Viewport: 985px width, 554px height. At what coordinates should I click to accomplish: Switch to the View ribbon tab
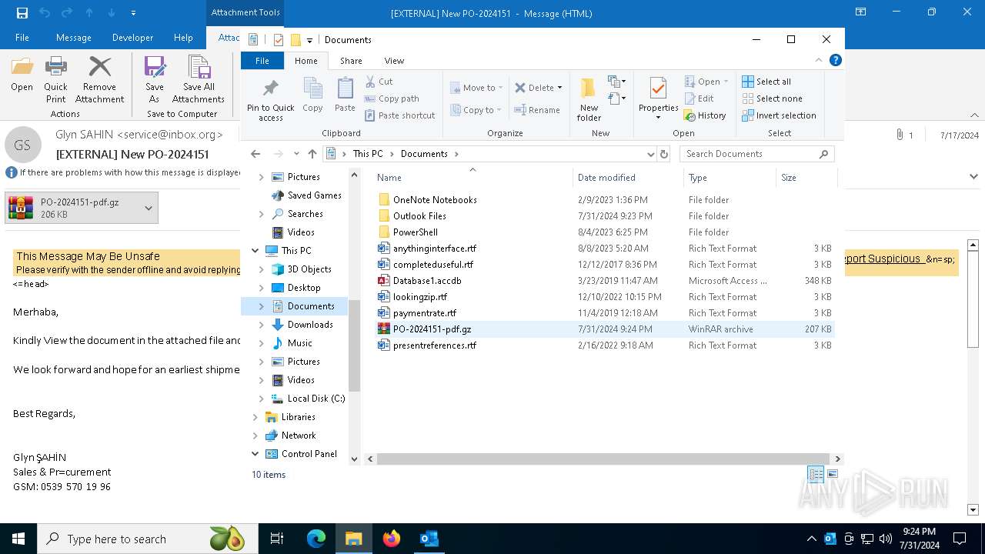pyautogui.click(x=394, y=61)
